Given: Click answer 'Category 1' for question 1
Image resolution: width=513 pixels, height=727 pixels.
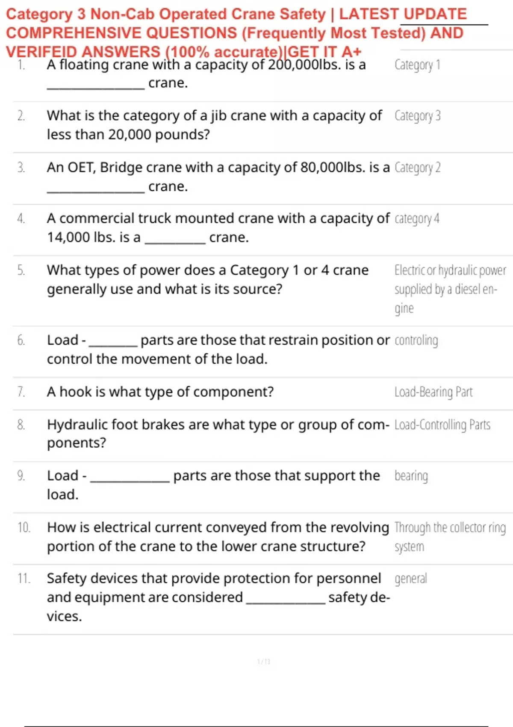Looking at the screenshot, I should coord(417,65).
